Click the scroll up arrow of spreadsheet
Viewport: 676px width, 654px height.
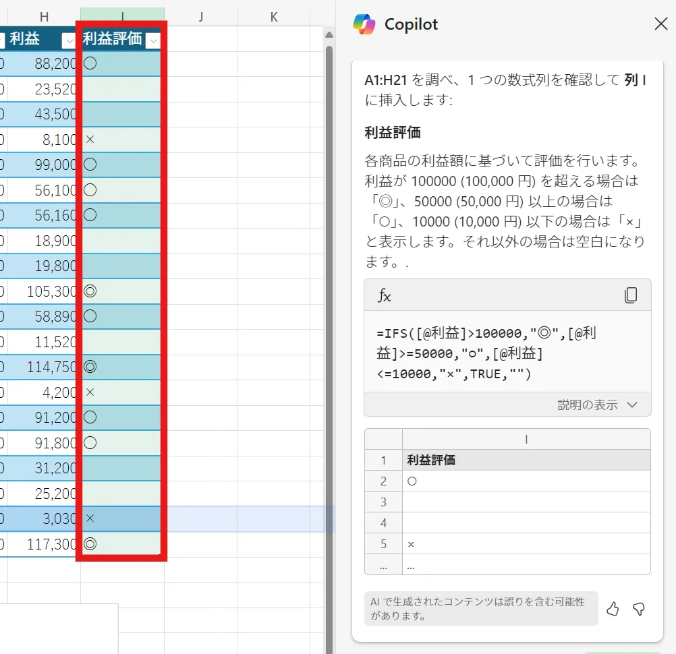point(329,35)
